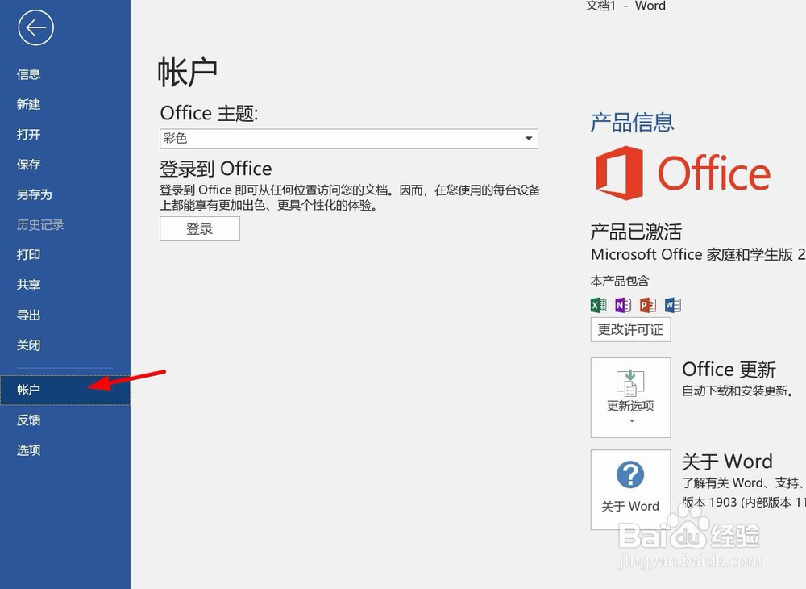806x589 pixels.
Task: Click the PowerPoint icon under 本产品包含
Action: click(x=648, y=305)
